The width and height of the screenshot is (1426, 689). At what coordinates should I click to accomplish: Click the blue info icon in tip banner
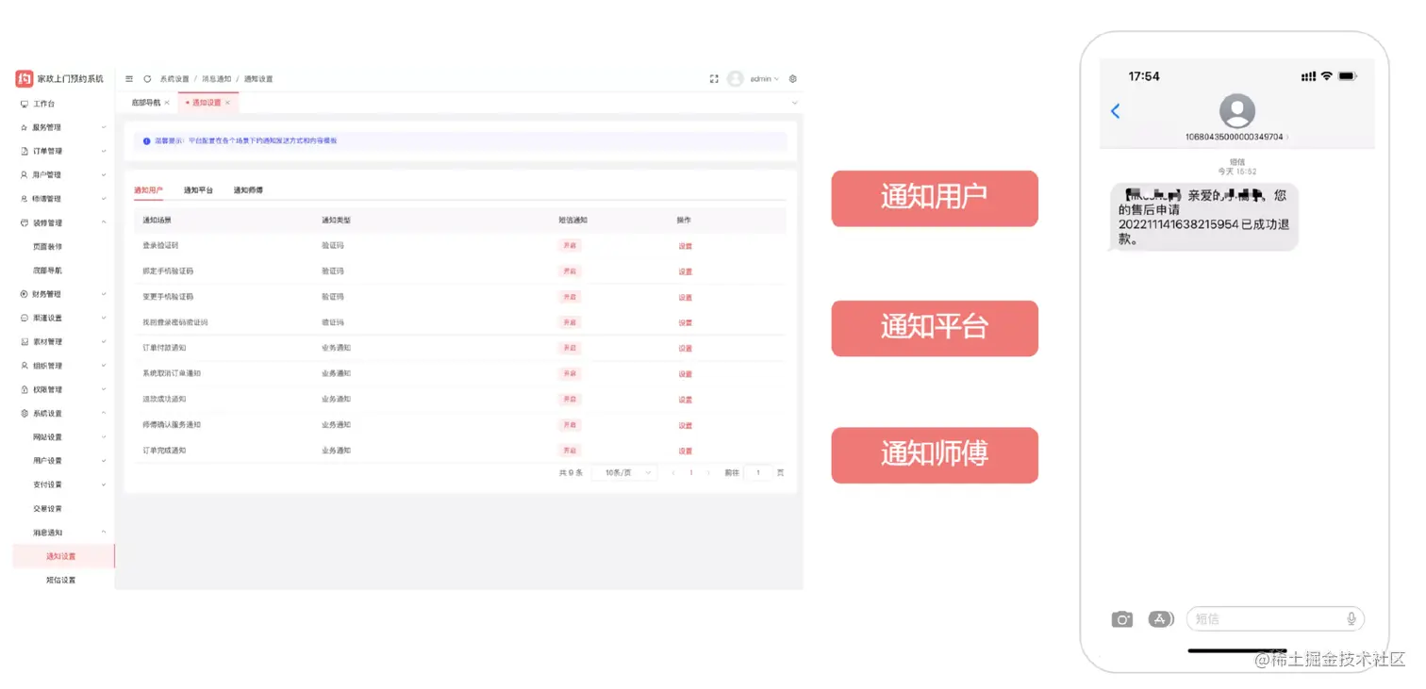click(x=147, y=141)
